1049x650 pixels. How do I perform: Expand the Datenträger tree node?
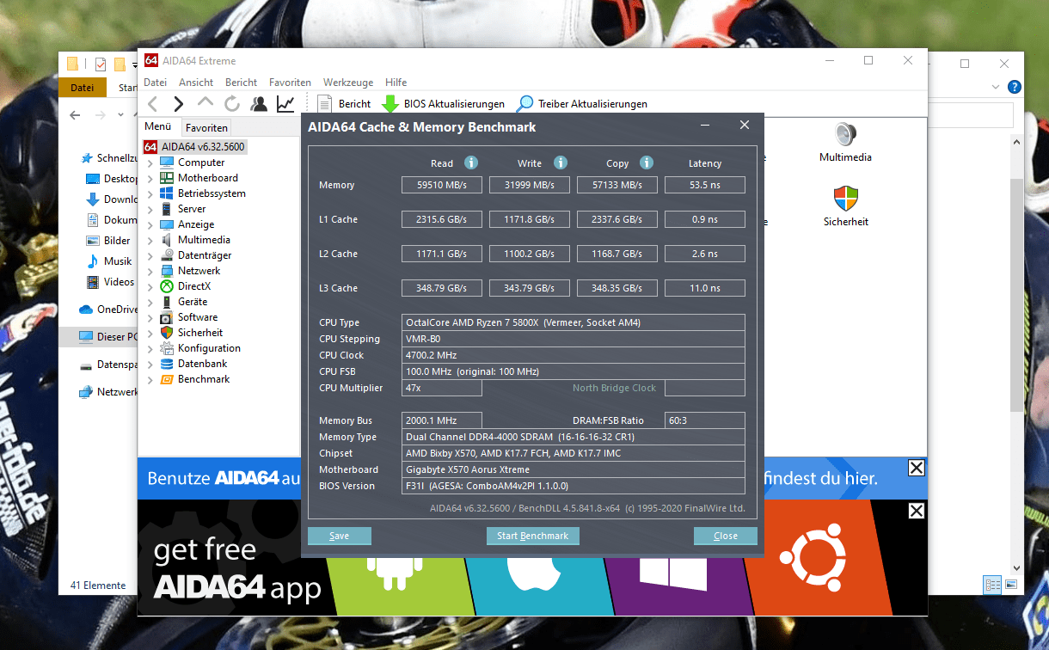150,255
